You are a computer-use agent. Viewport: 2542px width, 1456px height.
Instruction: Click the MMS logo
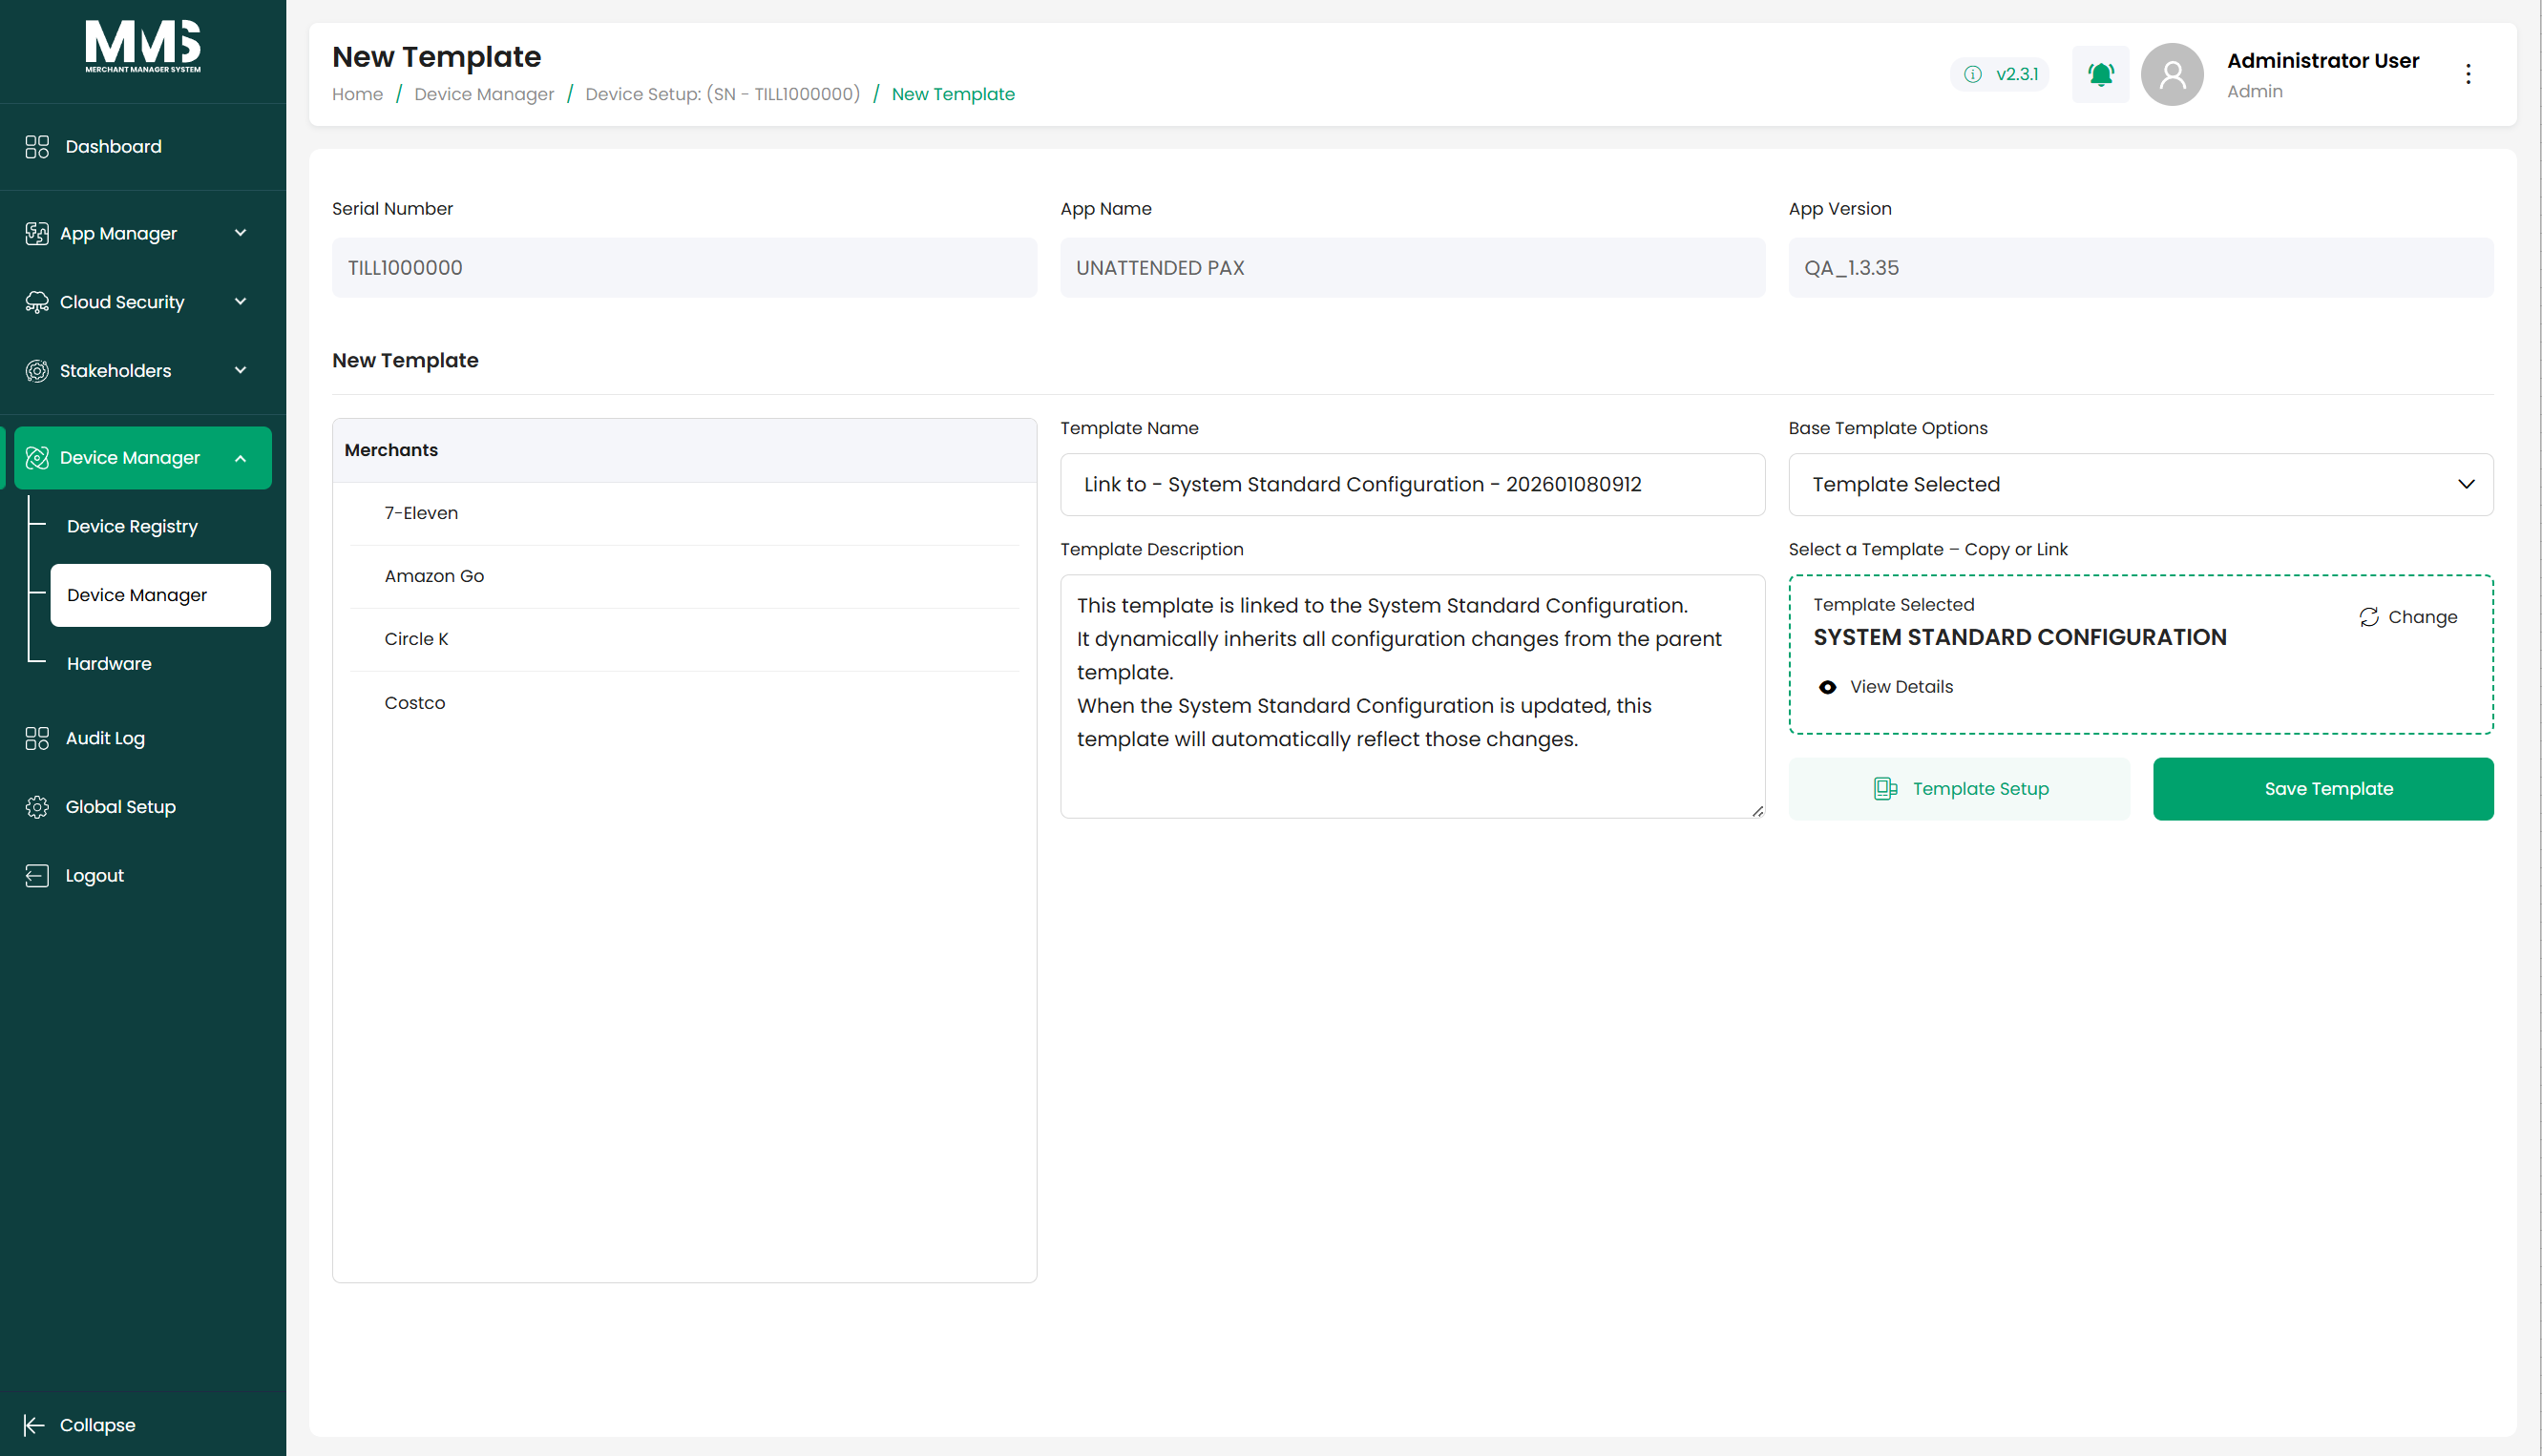[143, 46]
